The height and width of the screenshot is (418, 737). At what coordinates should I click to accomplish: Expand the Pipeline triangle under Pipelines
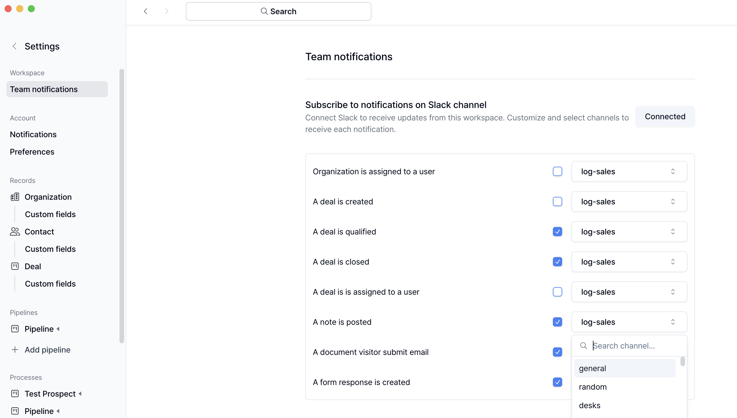58,329
